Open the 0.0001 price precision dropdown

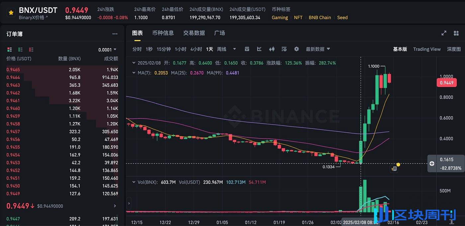(107, 50)
